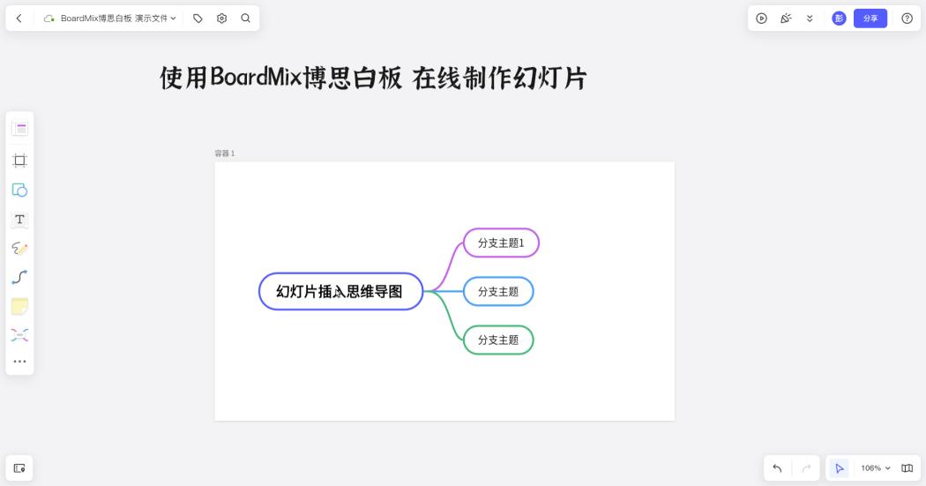This screenshot has width=926, height=486.
Task: Select the shapes tool
Action: click(19, 191)
